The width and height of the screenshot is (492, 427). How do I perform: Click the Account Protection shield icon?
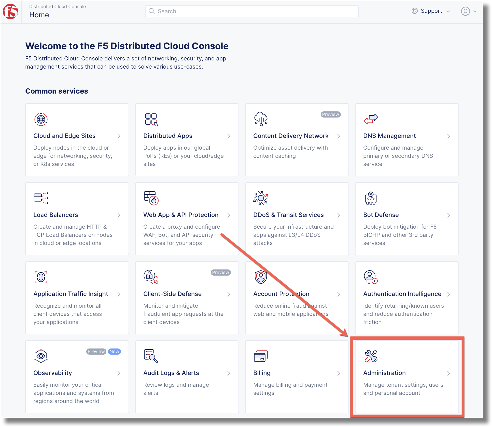[261, 277]
